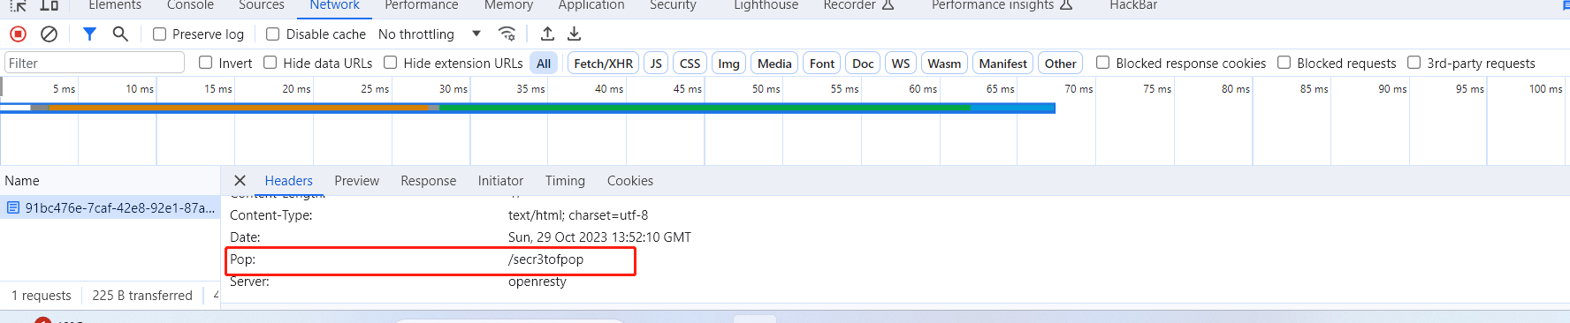Enable Preserve log checkbox
The width and height of the screenshot is (1570, 323).
159,34
